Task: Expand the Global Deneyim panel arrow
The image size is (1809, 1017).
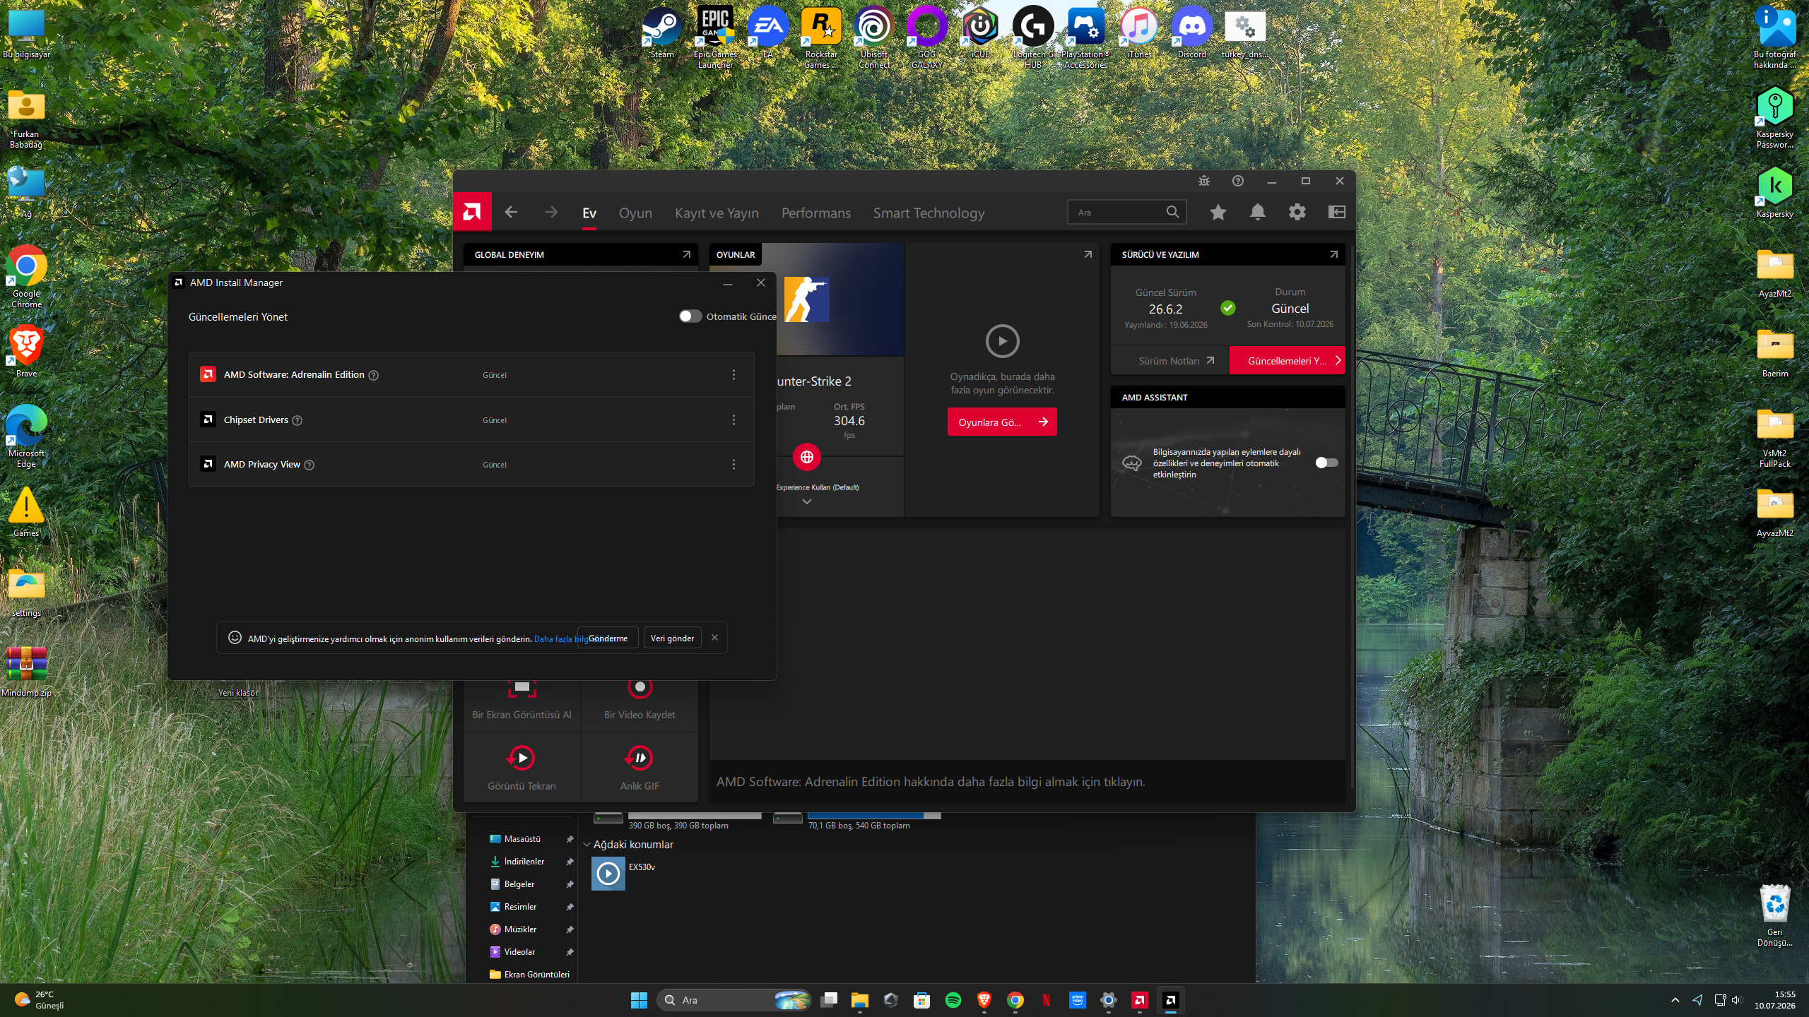Action: pos(686,255)
